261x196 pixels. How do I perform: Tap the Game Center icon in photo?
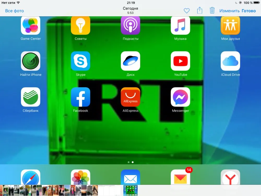31,25
